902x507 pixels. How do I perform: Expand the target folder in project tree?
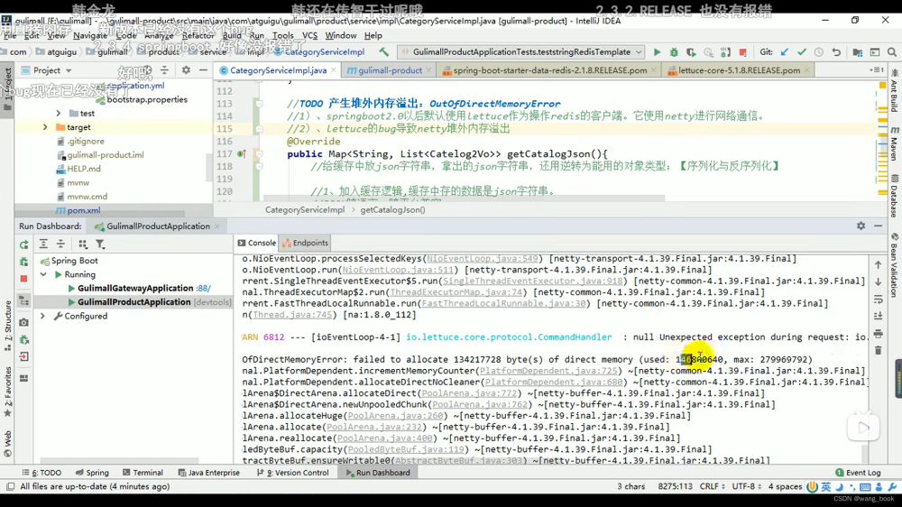click(45, 127)
